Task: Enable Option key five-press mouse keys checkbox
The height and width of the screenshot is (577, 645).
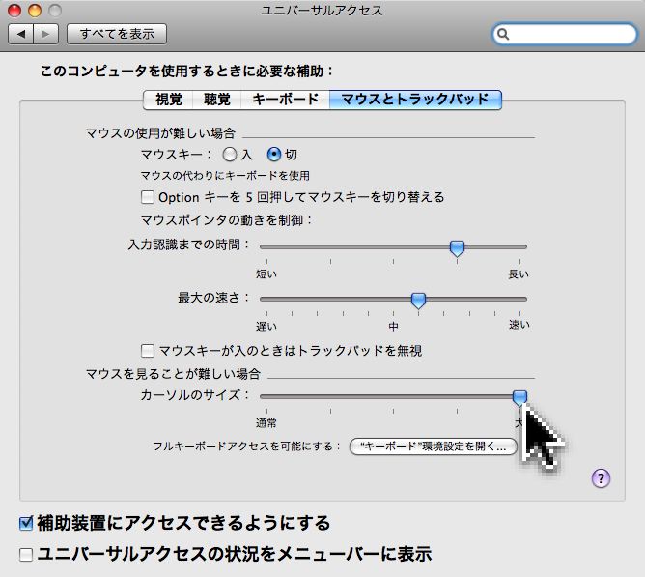Action: coord(148,197)
